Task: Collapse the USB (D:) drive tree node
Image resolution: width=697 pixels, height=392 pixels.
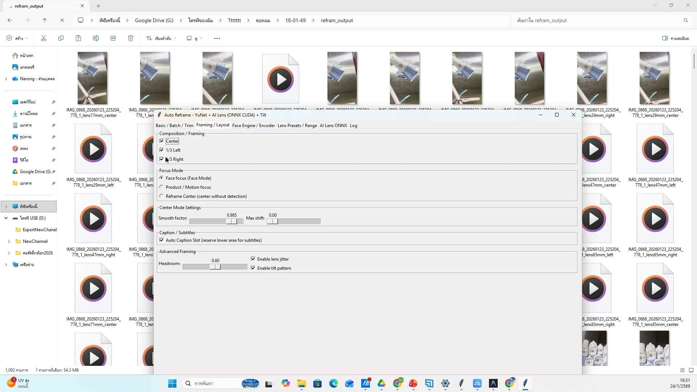Action: (6, 218)
